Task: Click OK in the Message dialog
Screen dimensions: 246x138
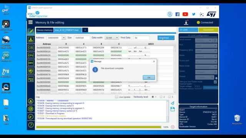Action: click(x=149, y=77)
